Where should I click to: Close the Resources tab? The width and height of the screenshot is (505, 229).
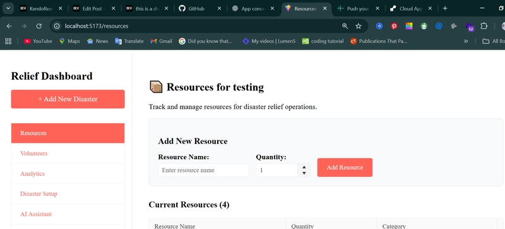[x=325, y=9]
